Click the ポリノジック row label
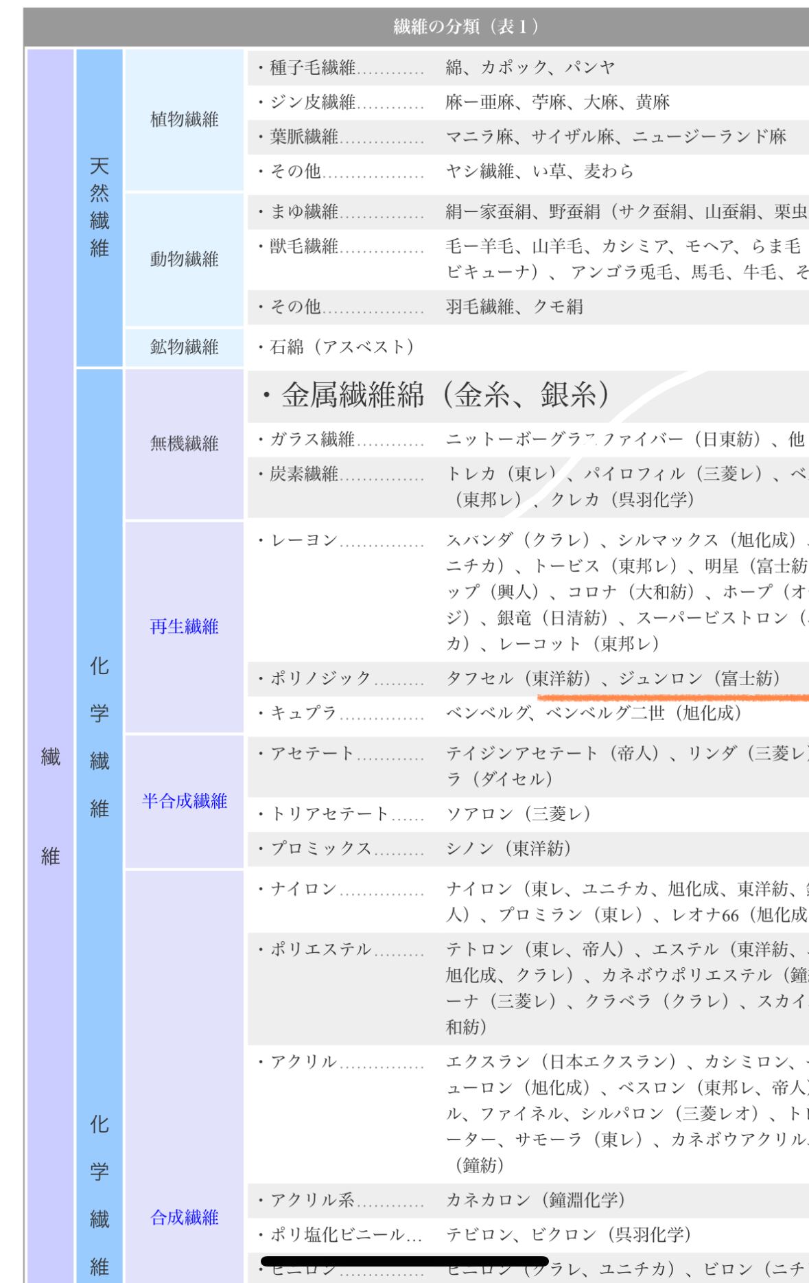This screenshot has height=1283, width=809. [x=320, y=678]
